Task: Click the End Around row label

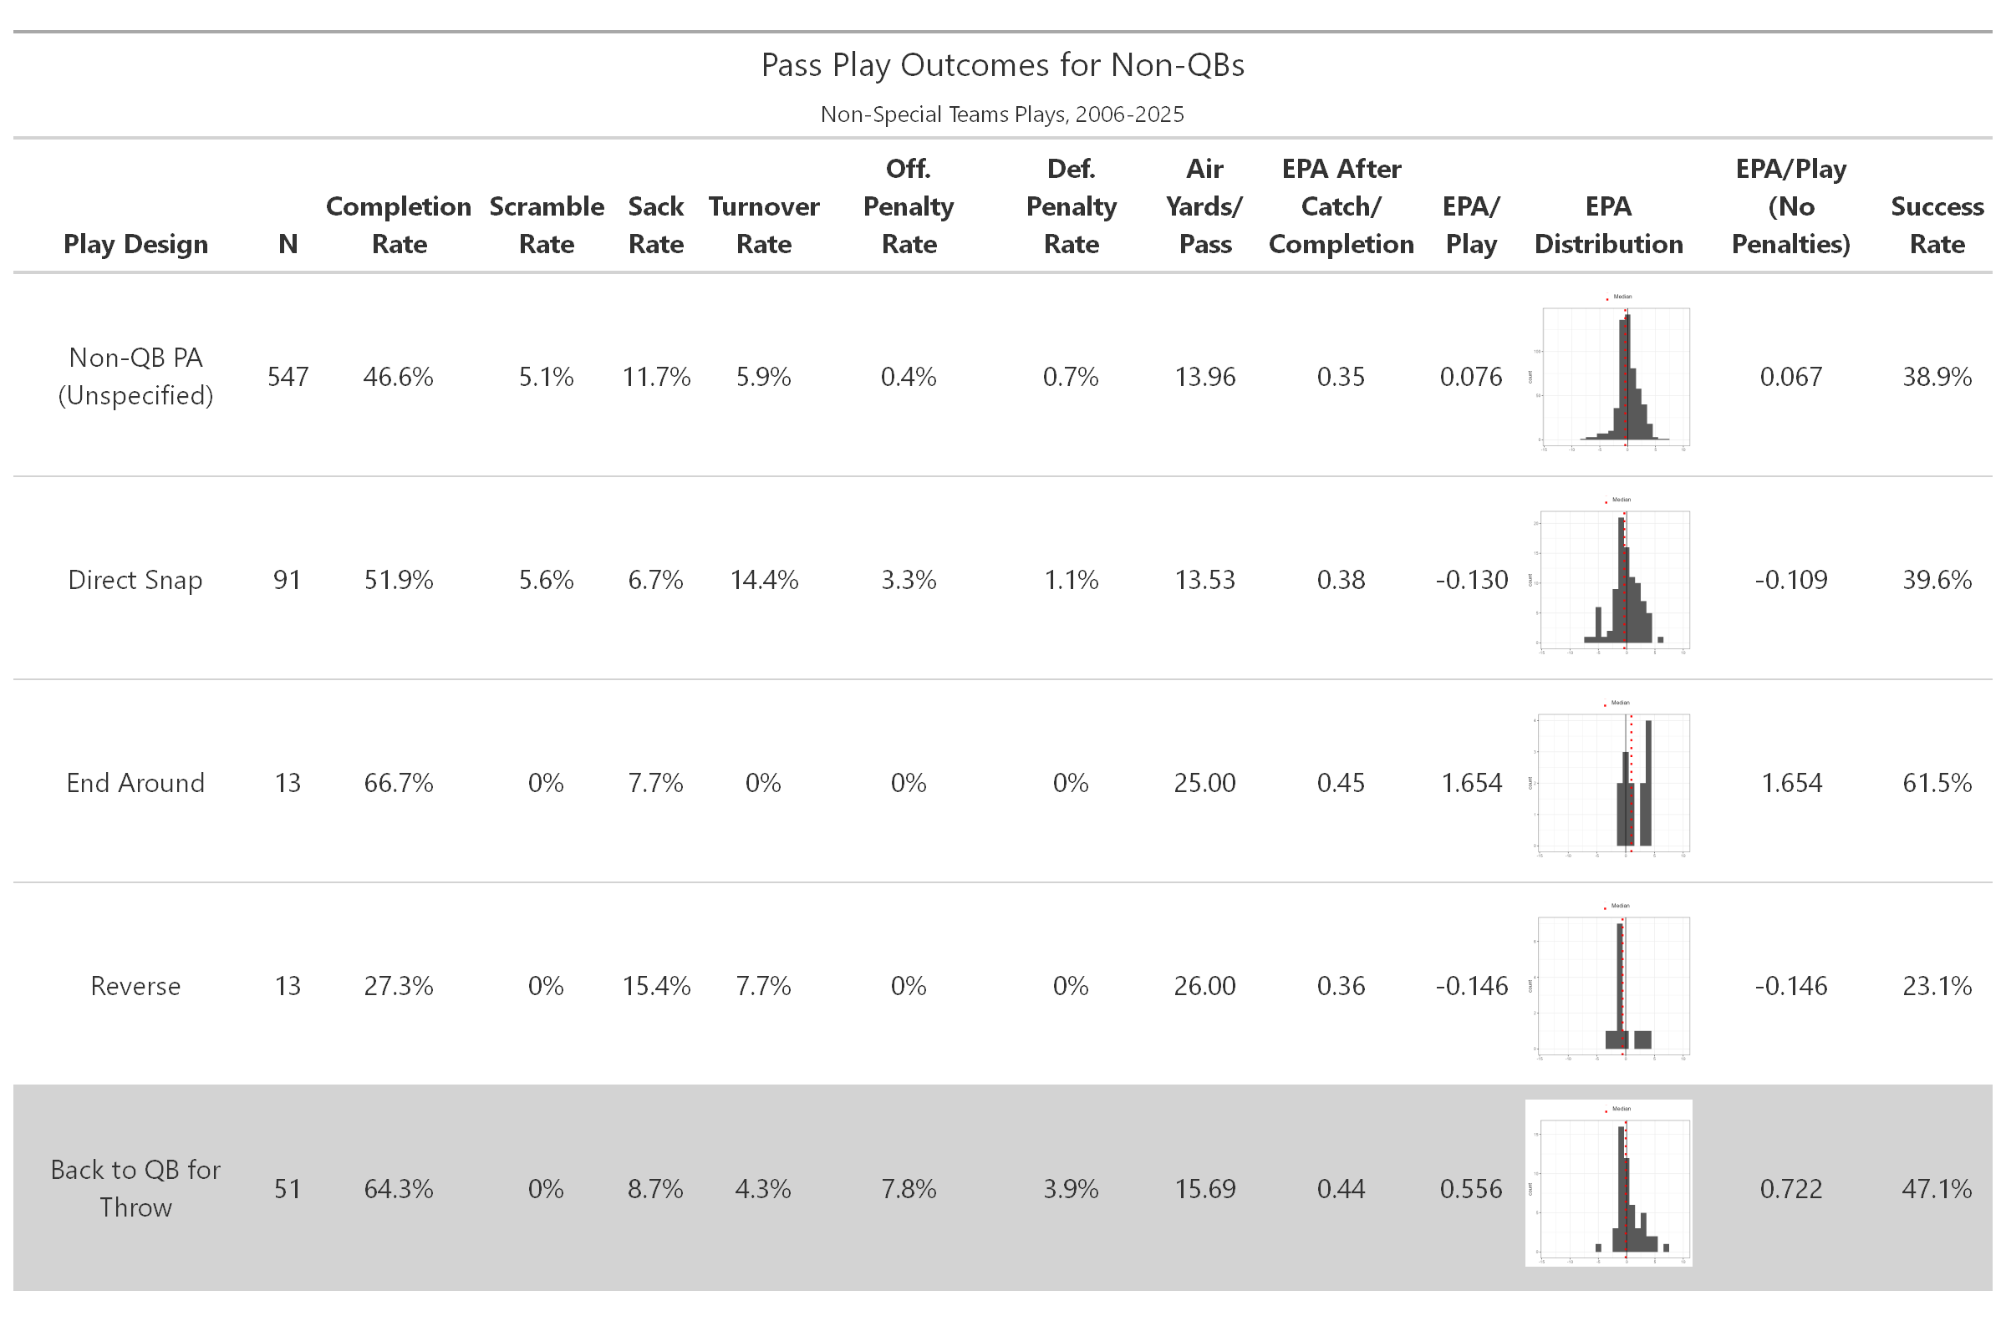Action: [135, 783]
